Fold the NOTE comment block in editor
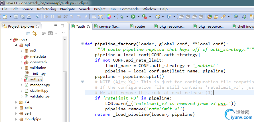 coord(82,82)
